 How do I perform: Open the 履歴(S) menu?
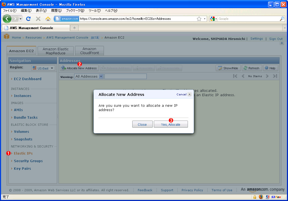tap(56, 11)
